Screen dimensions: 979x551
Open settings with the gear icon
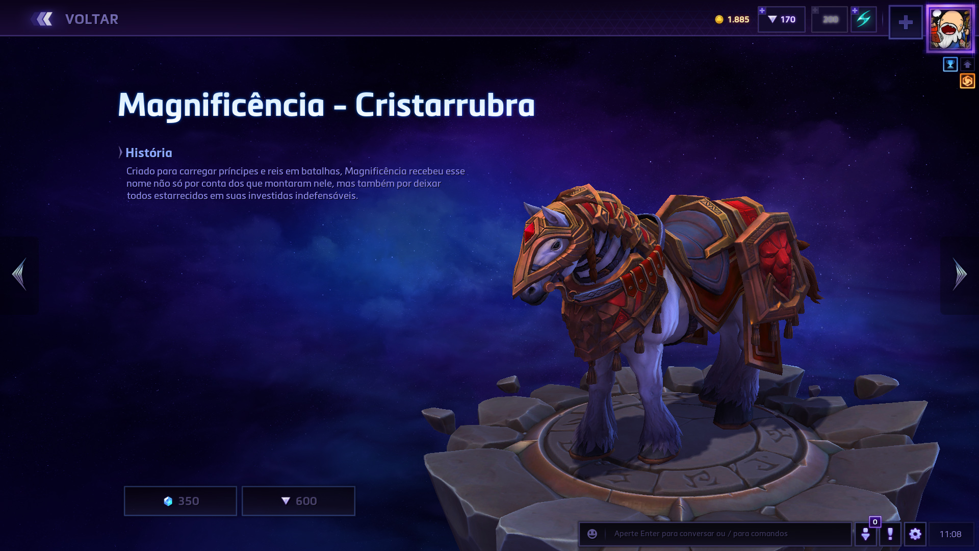(915, 534)
